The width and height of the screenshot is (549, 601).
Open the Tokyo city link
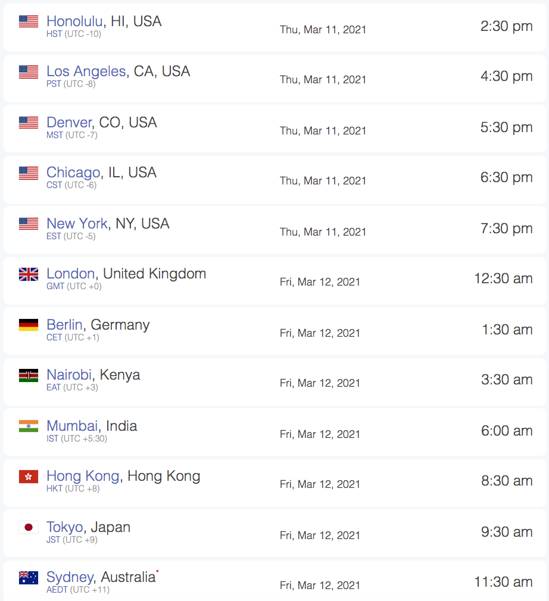[64, 527]
